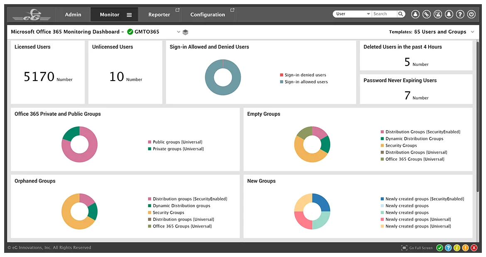The height and width of the screenshot is (257, 486).
Task: Click the GMTO365 component name
Action: coord(147,32)
